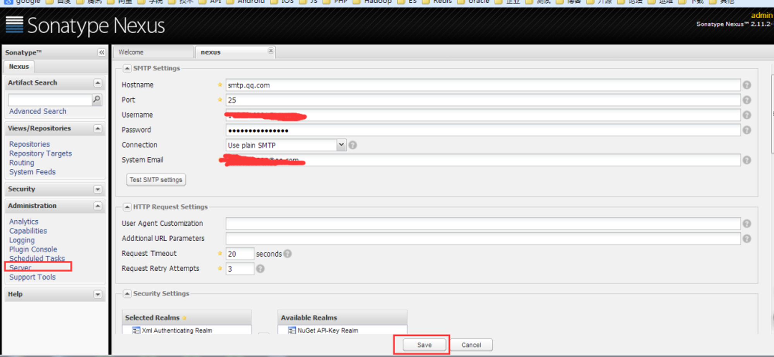Open help for Connection dropdown

coord(353,145)
